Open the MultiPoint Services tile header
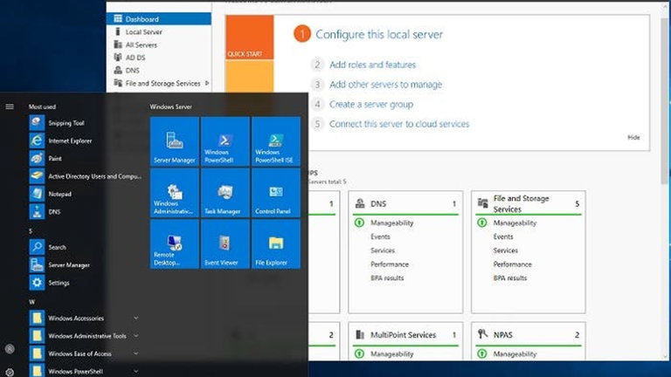The height and width of the screenshot is (377, 671). point(405,335)
